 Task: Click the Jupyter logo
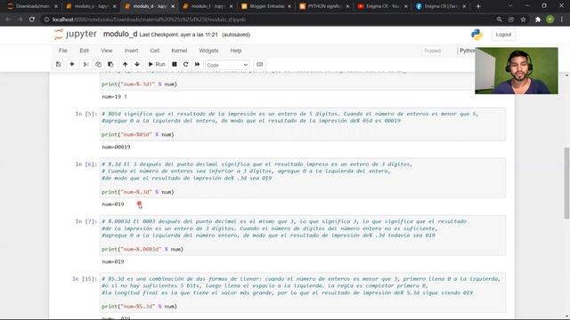(x=76, y=35)
